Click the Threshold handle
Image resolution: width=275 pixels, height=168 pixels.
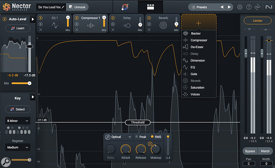tap(137, 122)
